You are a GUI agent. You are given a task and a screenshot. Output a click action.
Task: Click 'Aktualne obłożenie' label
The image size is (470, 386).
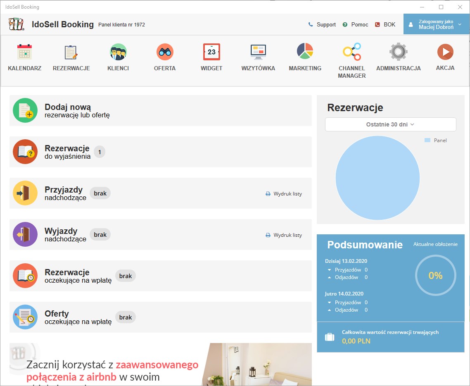click(435, 244)
